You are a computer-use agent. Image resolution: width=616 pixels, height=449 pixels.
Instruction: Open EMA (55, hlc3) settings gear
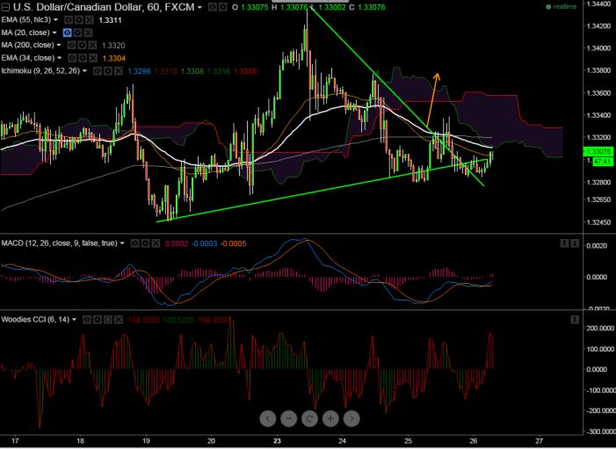click(79, 19)
